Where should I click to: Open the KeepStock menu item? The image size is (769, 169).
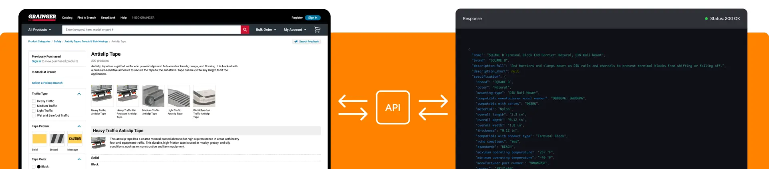pyautogui.click(x=108, y=18)
